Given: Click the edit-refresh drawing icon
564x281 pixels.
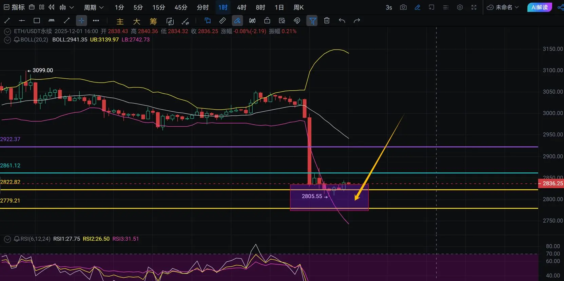Looking at the screenshot, I should (x=170, y=21).
